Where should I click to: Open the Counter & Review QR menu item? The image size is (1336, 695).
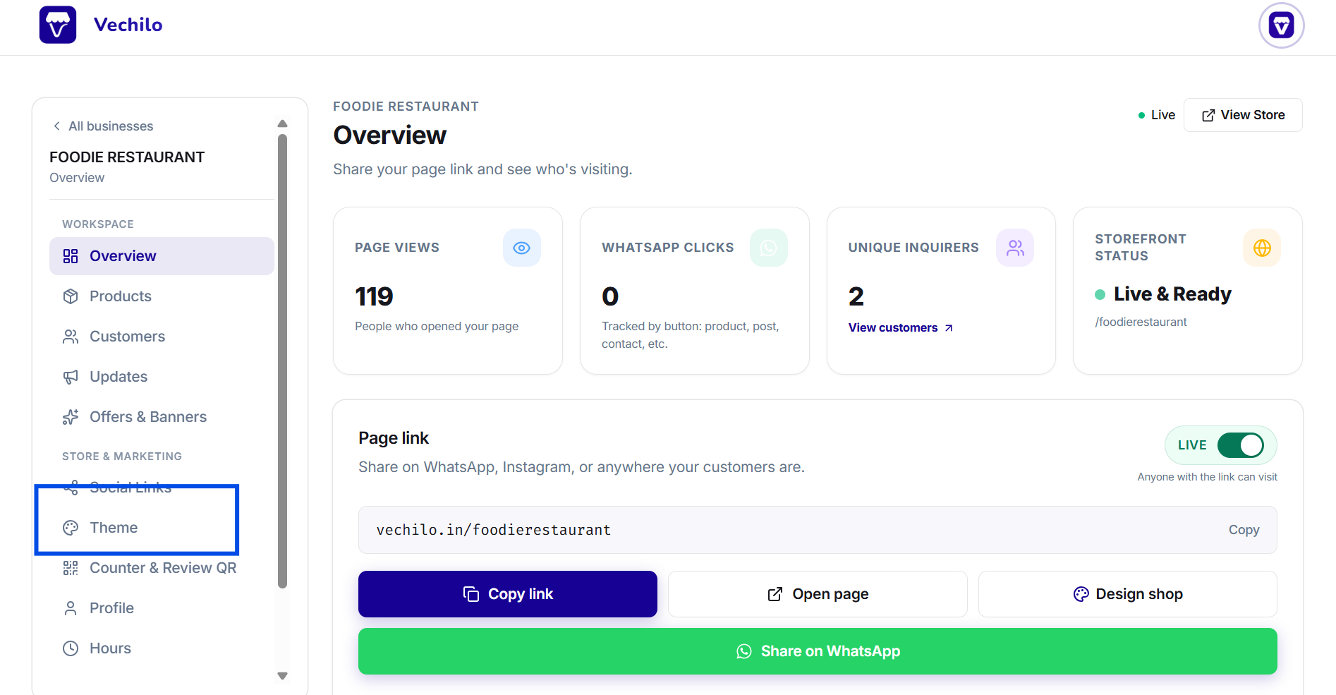click(162, 568)
